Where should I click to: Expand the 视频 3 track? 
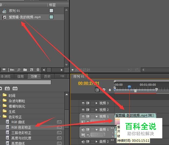(97, 103)
